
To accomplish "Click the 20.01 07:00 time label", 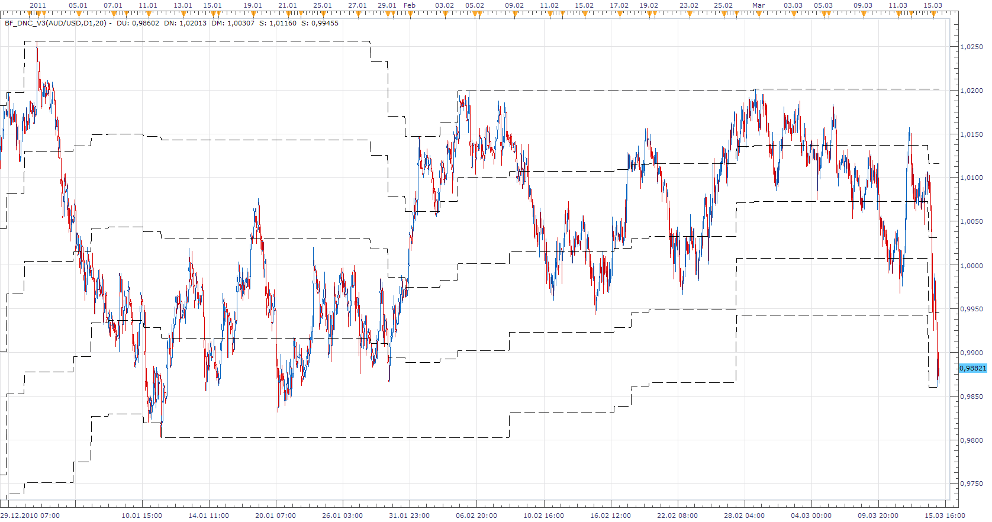I will 275,515.
